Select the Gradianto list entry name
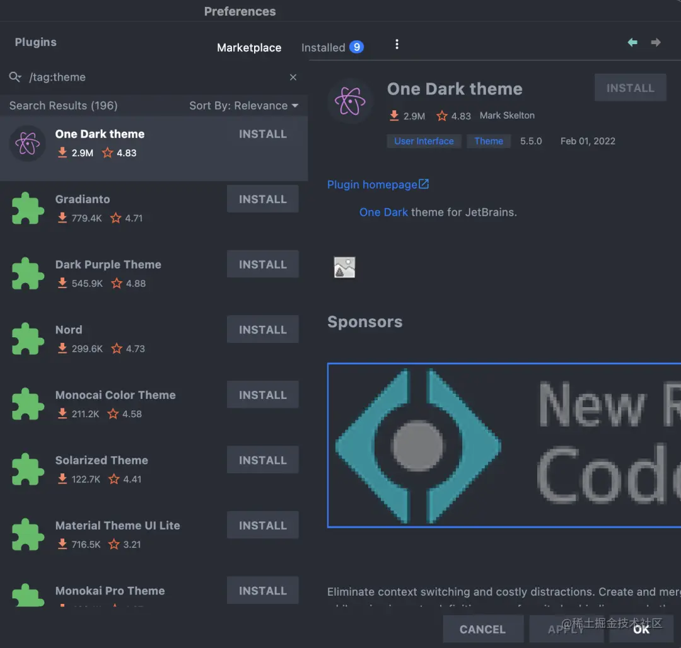Image resolution: width=681 pixels, height=648 pixels. pyautogui.click(x=83, y=199)
